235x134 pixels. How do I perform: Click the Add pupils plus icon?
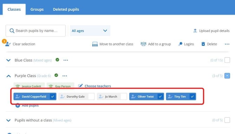point(18,105)
